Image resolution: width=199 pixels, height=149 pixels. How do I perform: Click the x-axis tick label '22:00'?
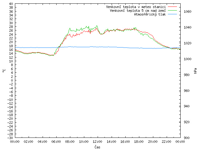click(x=167, y=142)
